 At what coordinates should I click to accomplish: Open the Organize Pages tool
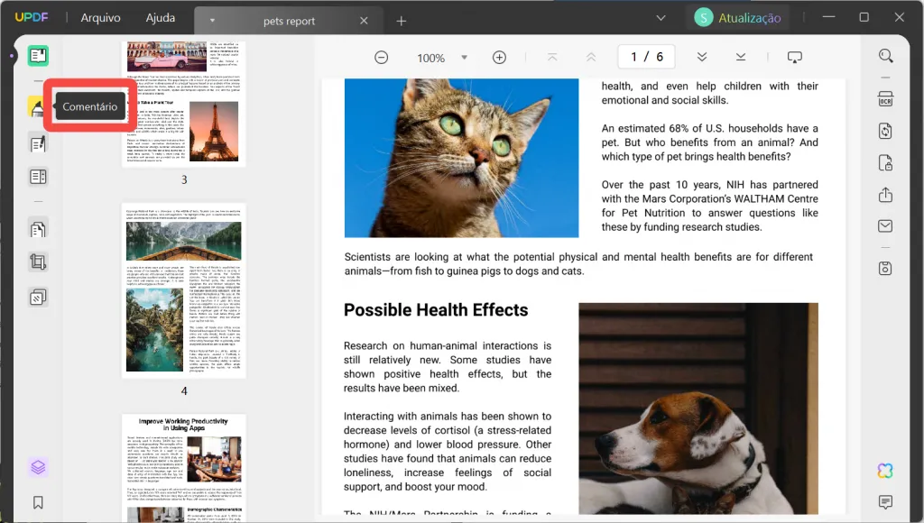click(x=38, y=229)
